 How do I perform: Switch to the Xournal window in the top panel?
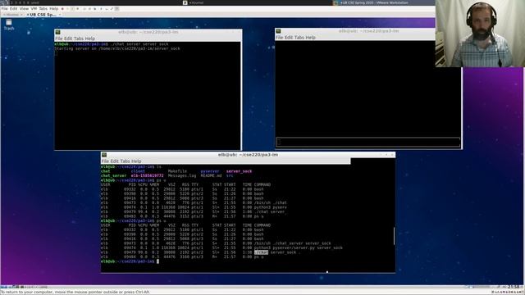(194, 2)
